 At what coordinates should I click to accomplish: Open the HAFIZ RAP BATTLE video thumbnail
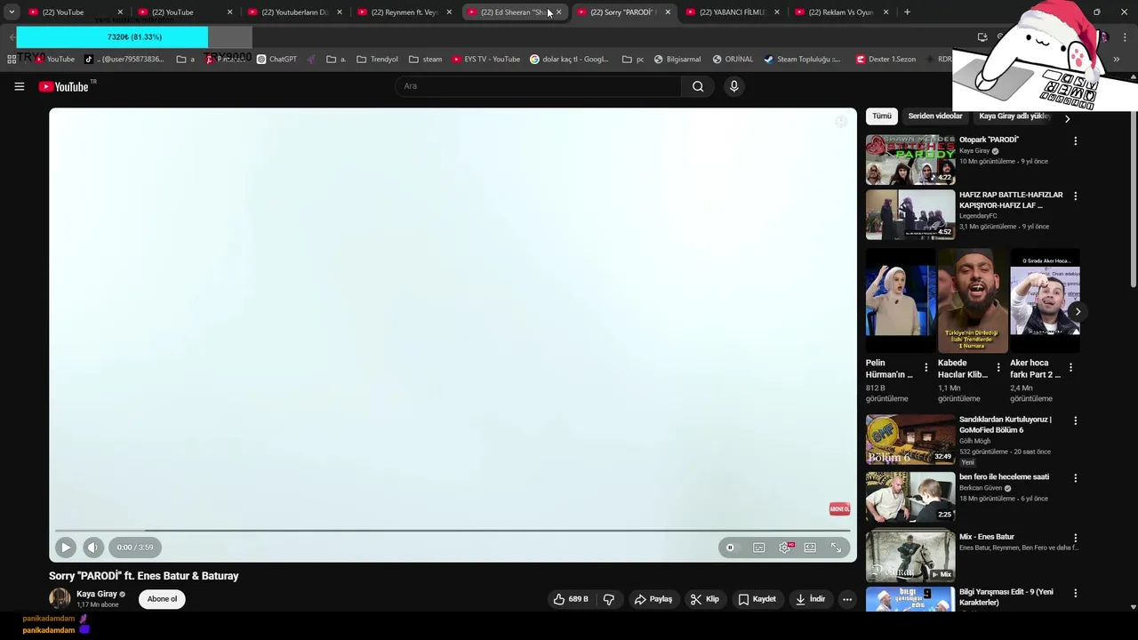(910, 214)
